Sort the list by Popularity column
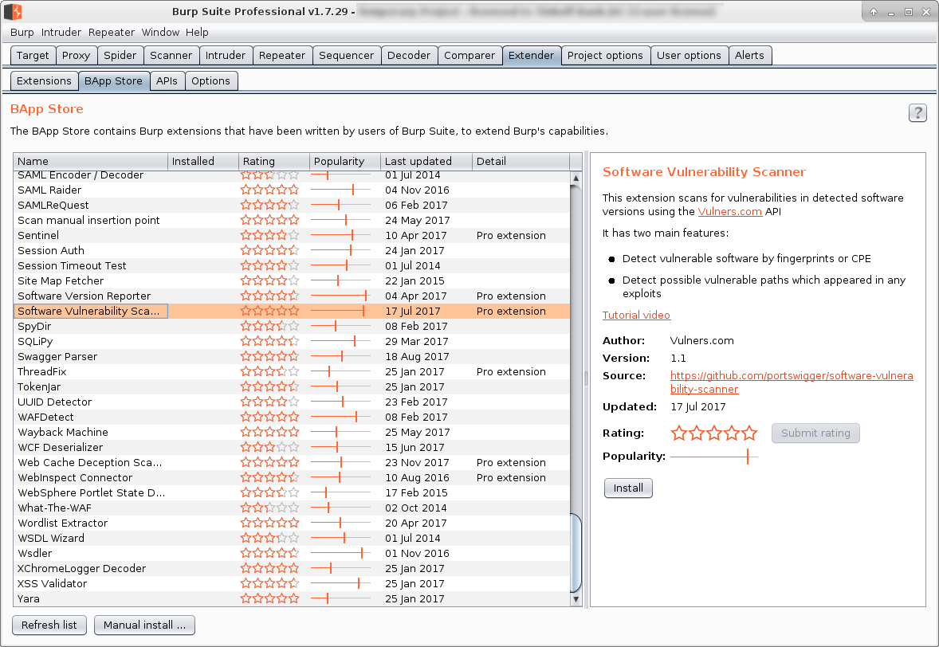 pyautogui.click(x=345, y=161)
